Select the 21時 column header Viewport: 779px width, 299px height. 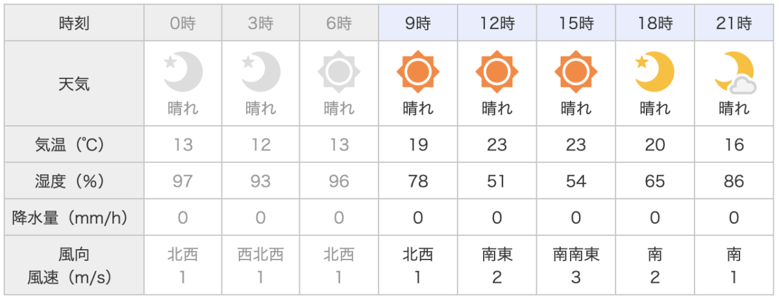[x=734, y=24]
